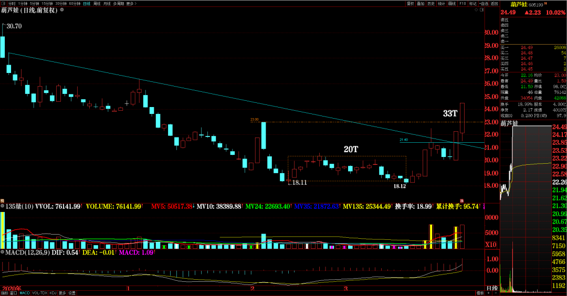Open dropdown arrow beside 葫芦娃 chart title
Image resolution: width=567 pixels, height=296 pixels.
click(x=62, y=10)
